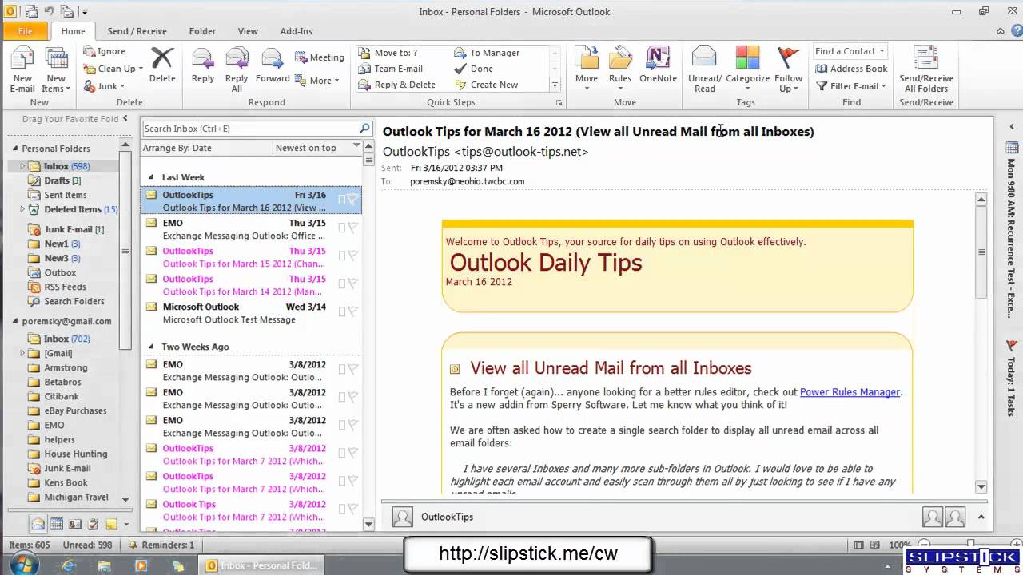Screen dimensions: 1023x575
Task: Click Send/Receive All Folders
Action: click(x=926, y=69)
